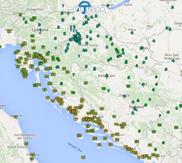Select the 0 temperature reading near Ljubljana
The height and width of the screenshot is (163, 182).
pos(39,25)
